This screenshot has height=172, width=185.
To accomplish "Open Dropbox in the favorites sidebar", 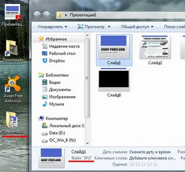I will [x=54, y=61].
